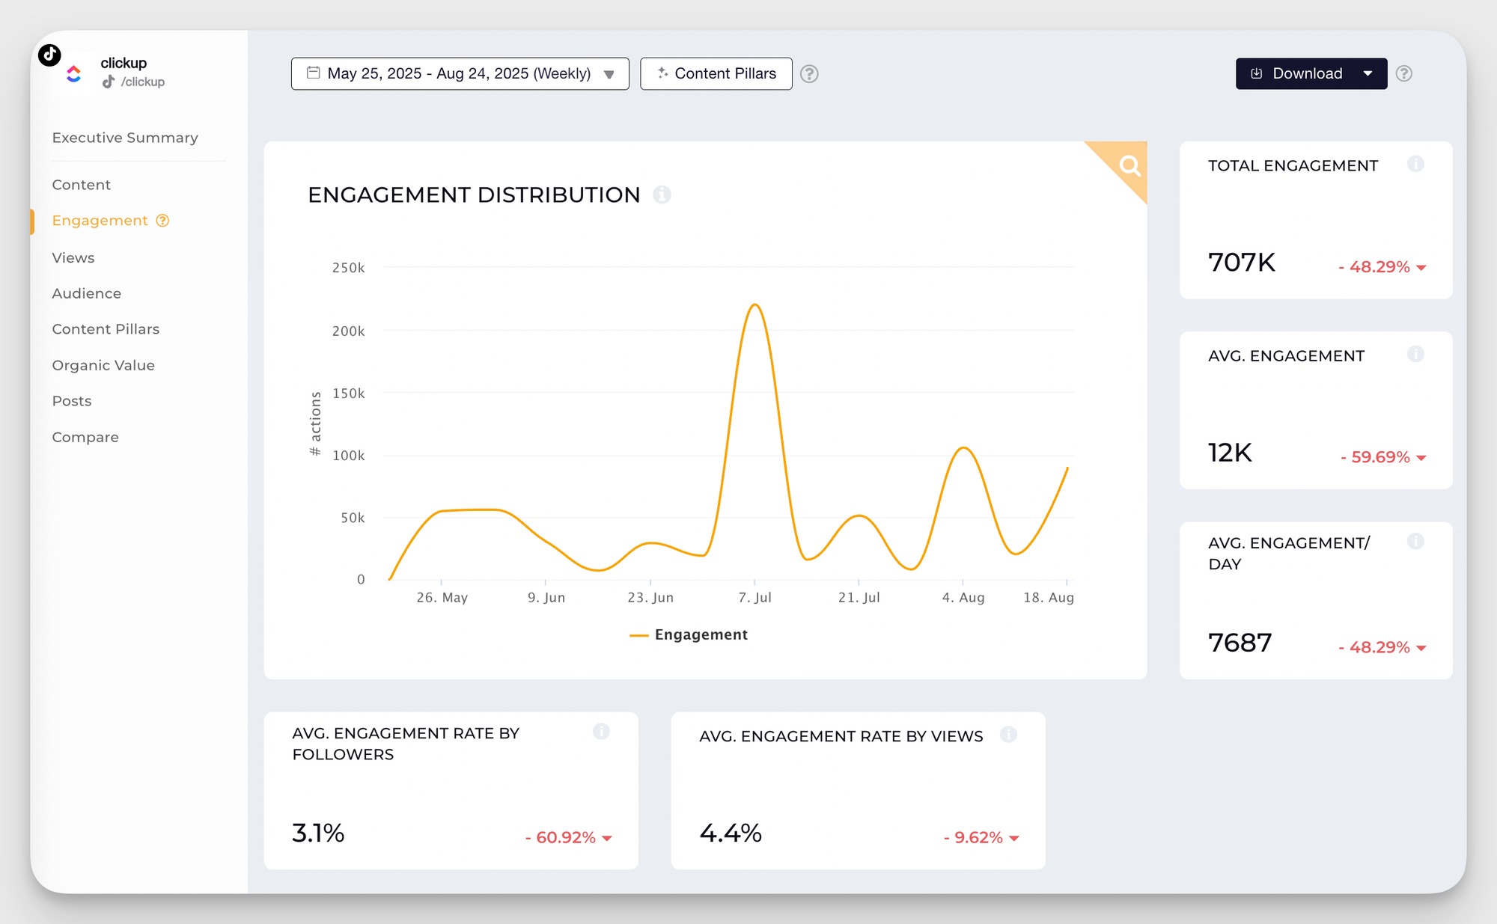
Task: Open the Executive Summary section
Action: tap(125, 138)
